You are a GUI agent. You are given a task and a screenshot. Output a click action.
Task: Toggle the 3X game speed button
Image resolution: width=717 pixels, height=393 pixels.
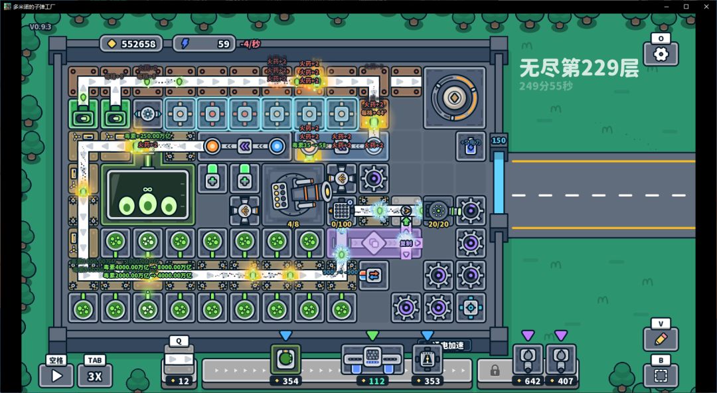(95, 376)
